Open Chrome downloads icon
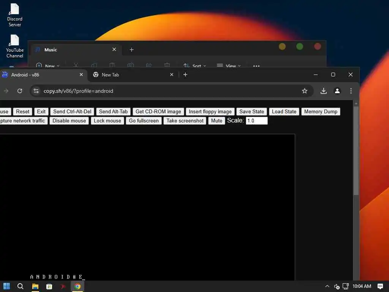This screenshot has height=292, width=389. (x=324, y=91)
